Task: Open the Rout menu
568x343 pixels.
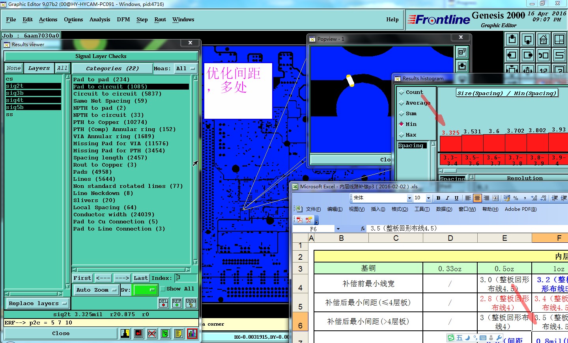Action: pos(160,20)
